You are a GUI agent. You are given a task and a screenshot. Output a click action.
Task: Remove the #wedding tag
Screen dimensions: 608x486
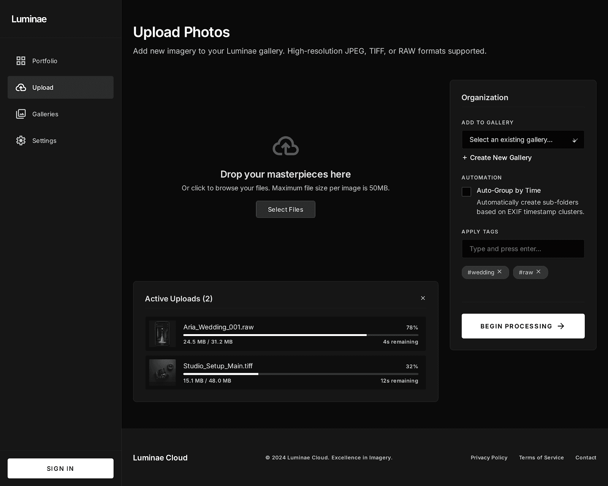pyautogui.click(x=500, y=272)
